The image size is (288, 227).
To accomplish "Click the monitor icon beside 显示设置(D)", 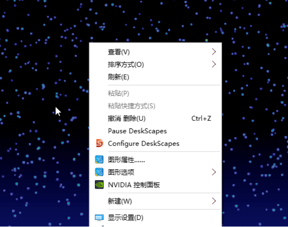I will (99, 218).
